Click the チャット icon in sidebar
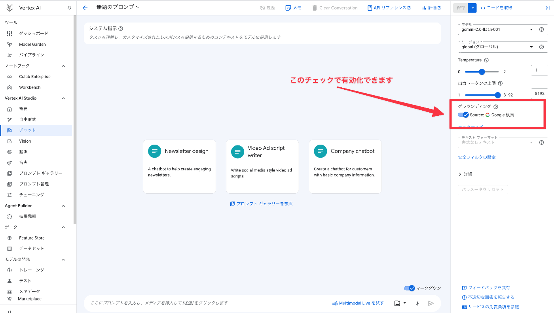 (x=10, y=130)
